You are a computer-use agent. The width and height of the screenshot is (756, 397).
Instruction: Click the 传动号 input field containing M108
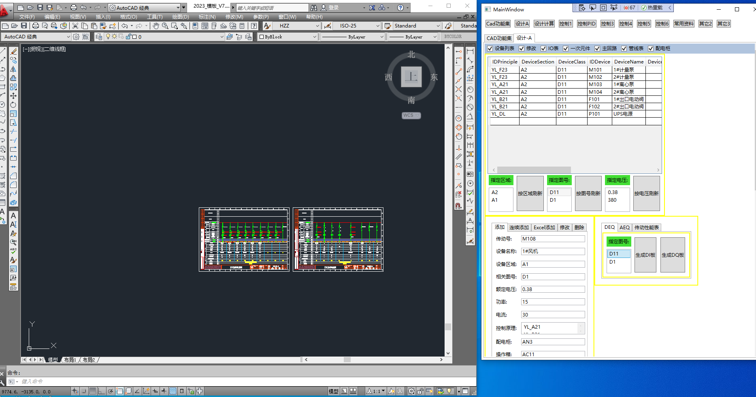coord(553,239)
